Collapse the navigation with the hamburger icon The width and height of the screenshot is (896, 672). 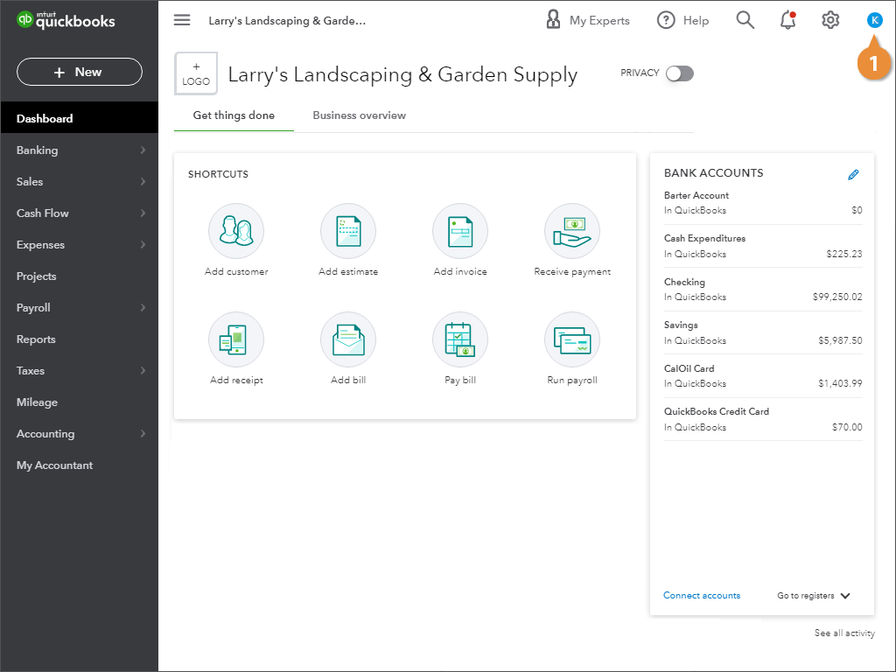[x=181, y=20]
